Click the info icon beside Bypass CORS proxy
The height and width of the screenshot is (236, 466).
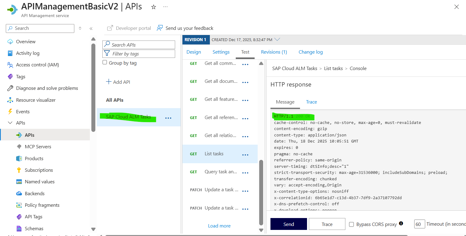click(x=401, y=223)
